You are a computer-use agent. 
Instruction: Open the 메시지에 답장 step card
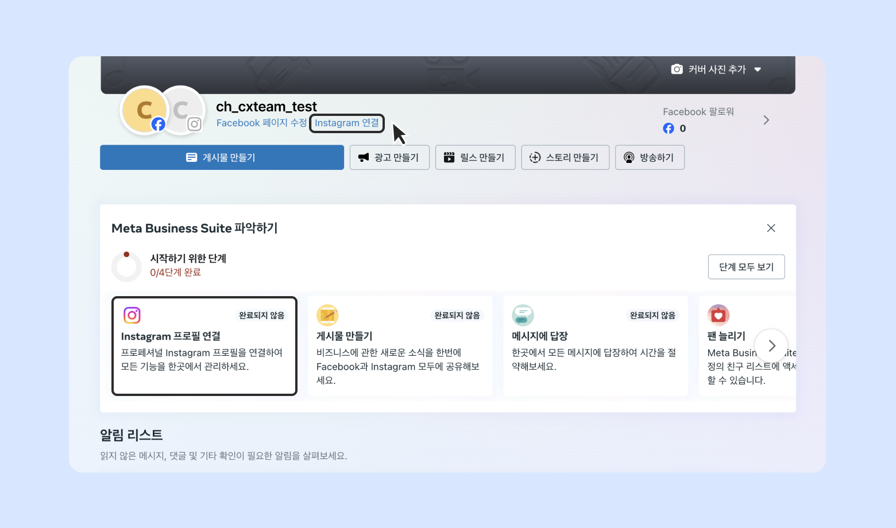(x=596, y=346)
